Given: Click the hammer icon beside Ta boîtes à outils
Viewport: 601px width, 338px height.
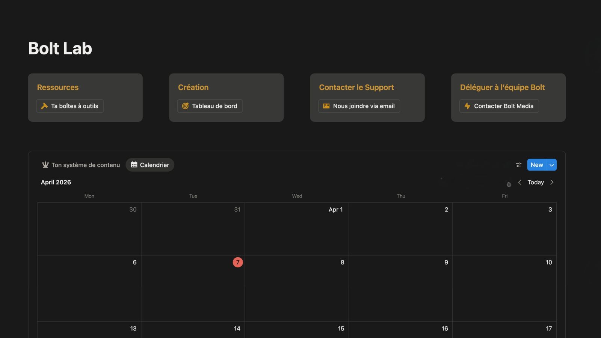Looking at the screenshot, I should 44,106.
